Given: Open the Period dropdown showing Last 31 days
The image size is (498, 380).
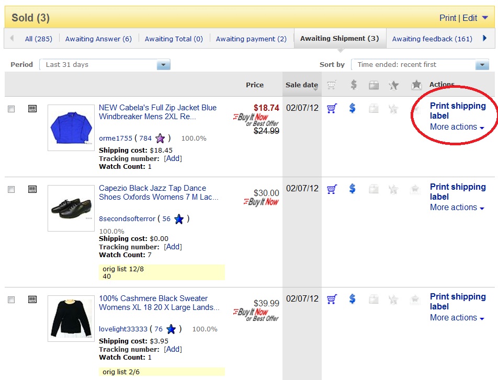Looking at the screenshot, I should click(163, 64).
